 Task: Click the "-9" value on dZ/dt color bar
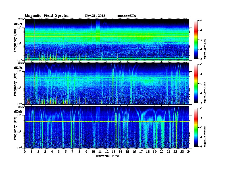[201, 146]
